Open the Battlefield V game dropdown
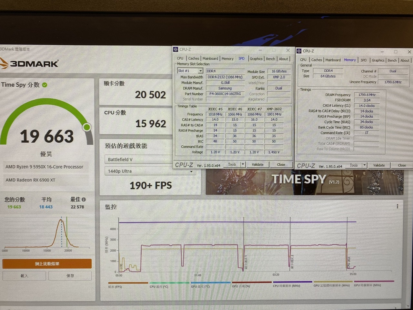 coord(150,160)
